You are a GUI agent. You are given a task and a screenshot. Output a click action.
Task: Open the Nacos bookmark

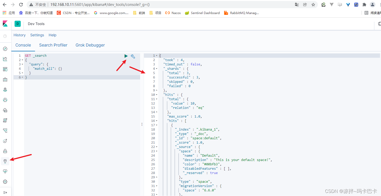[173, 13]
